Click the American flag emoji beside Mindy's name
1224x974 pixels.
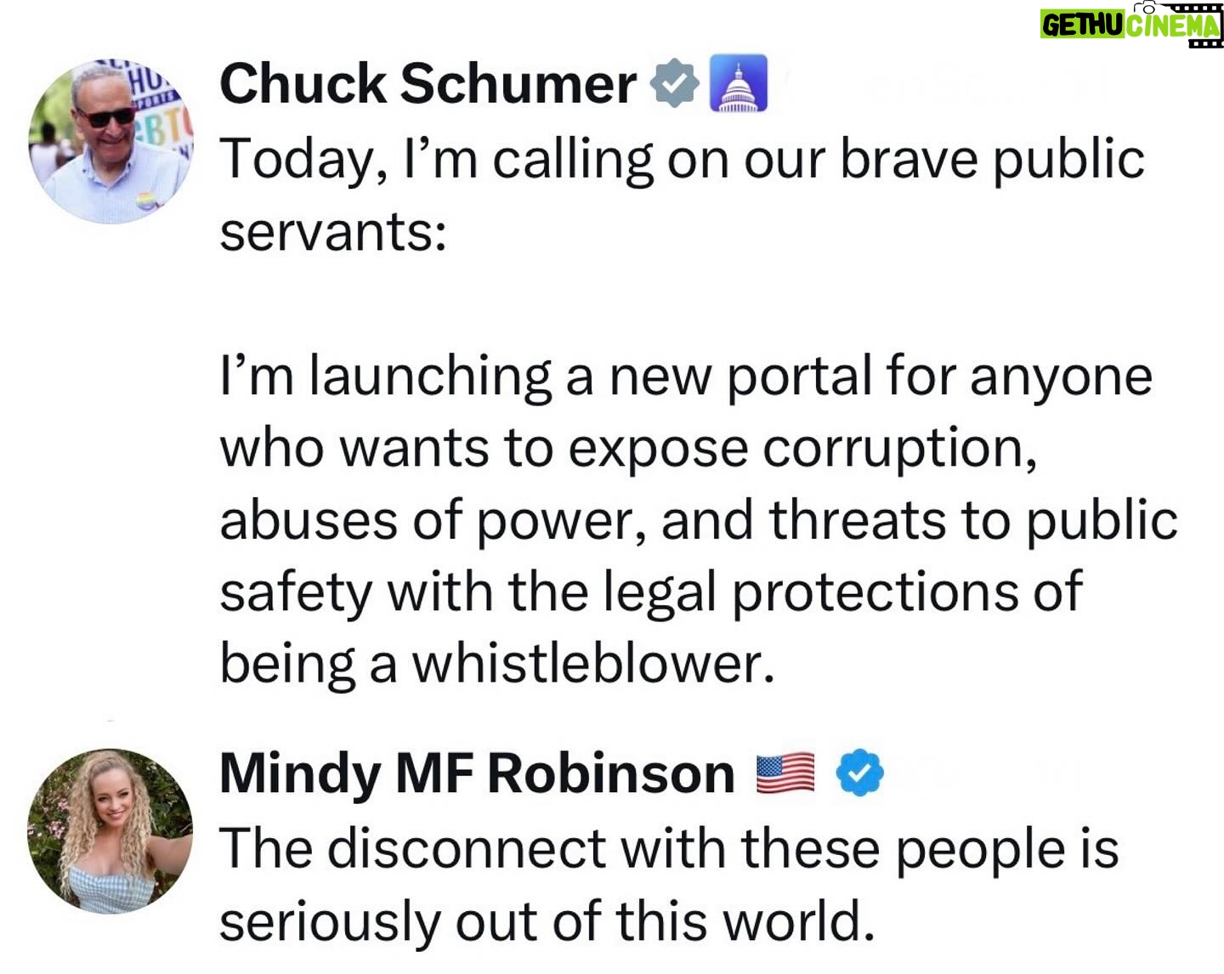(785, 773)
